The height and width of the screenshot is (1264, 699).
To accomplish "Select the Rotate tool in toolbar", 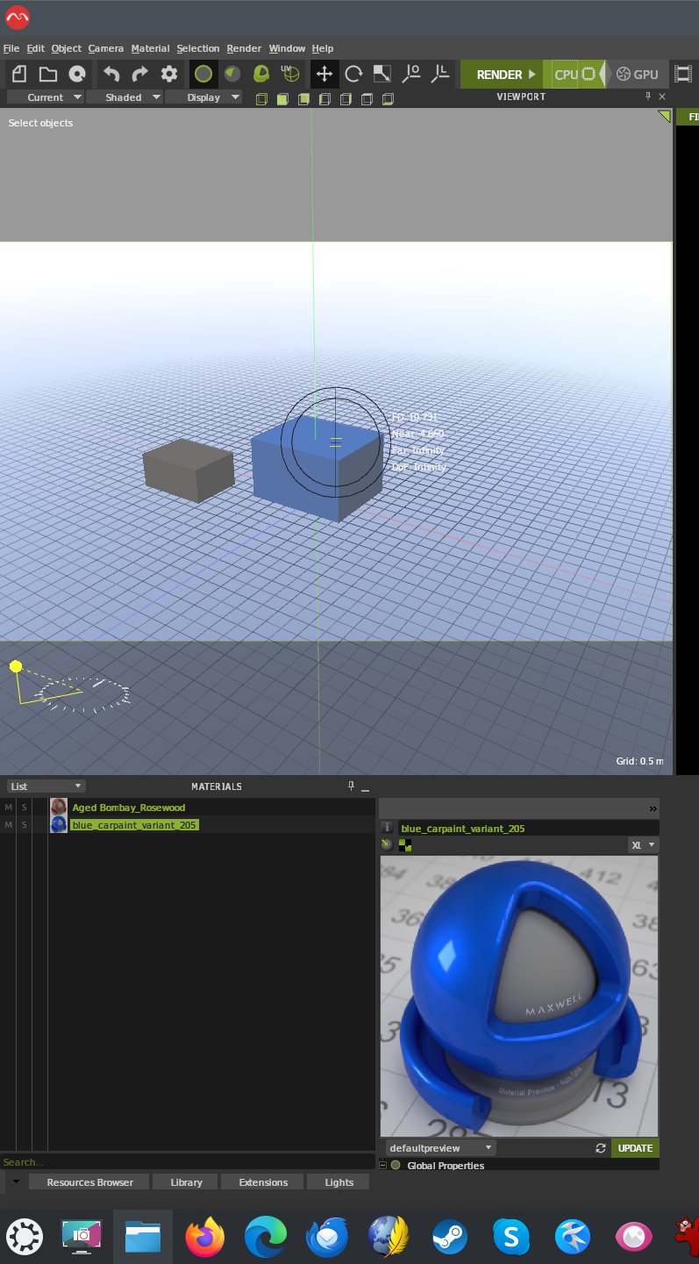I will (353, 75).
